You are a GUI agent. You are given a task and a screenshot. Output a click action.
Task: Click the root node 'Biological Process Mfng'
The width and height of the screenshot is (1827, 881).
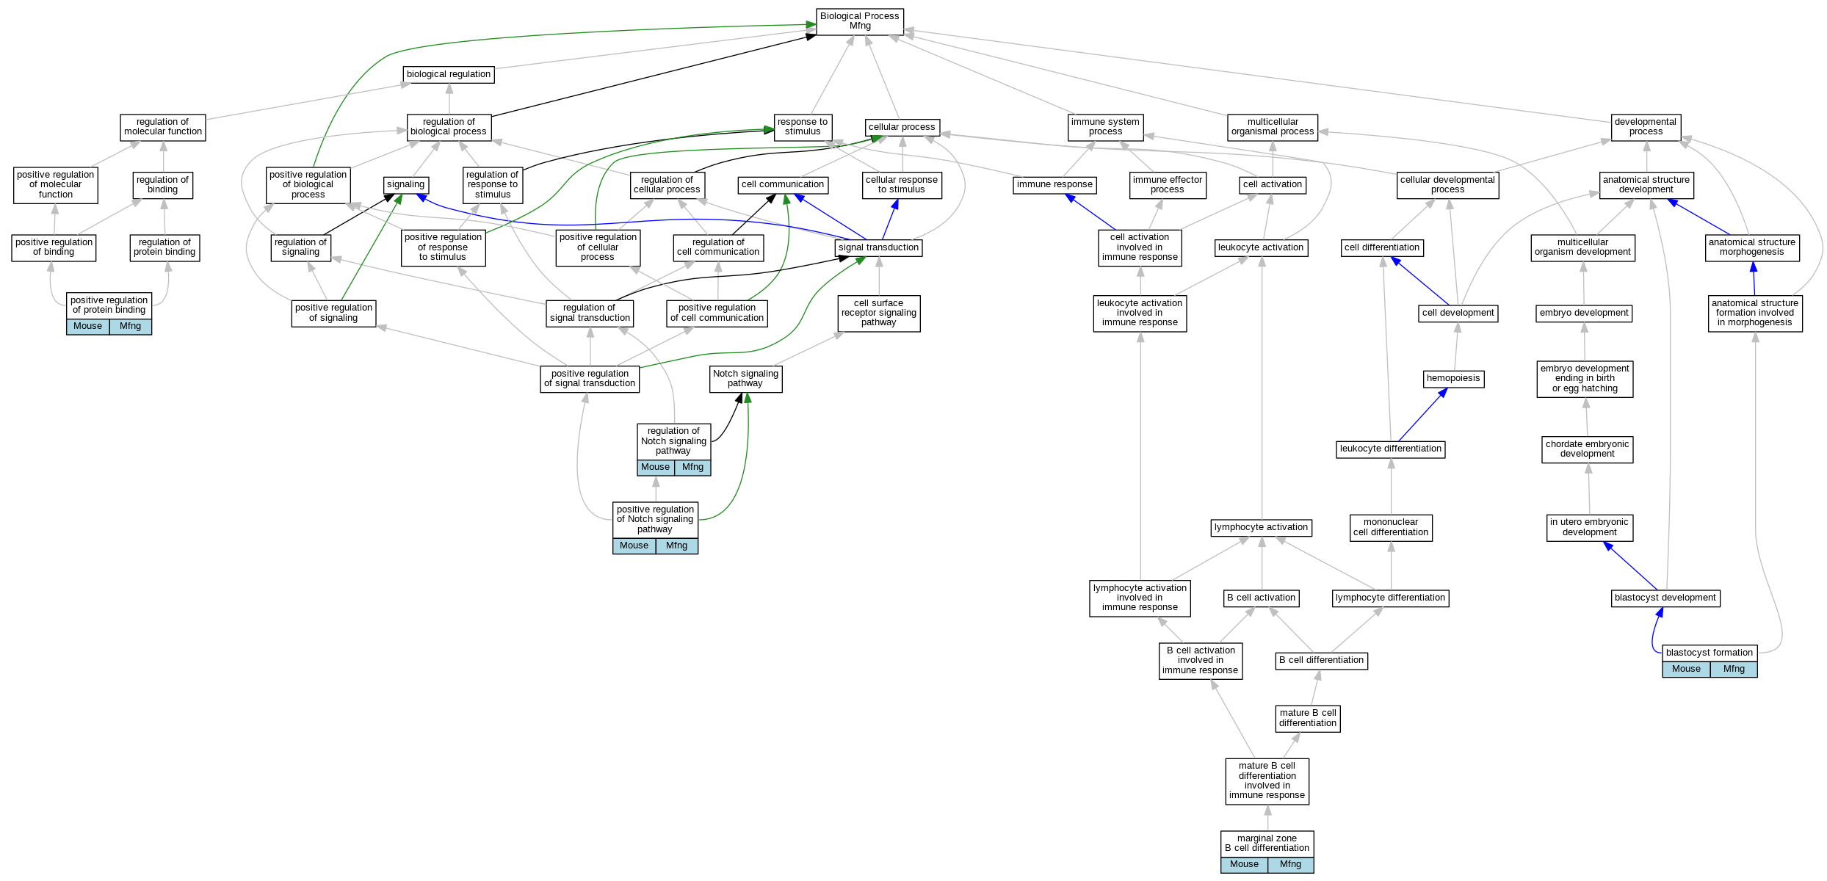click(860, 21)
